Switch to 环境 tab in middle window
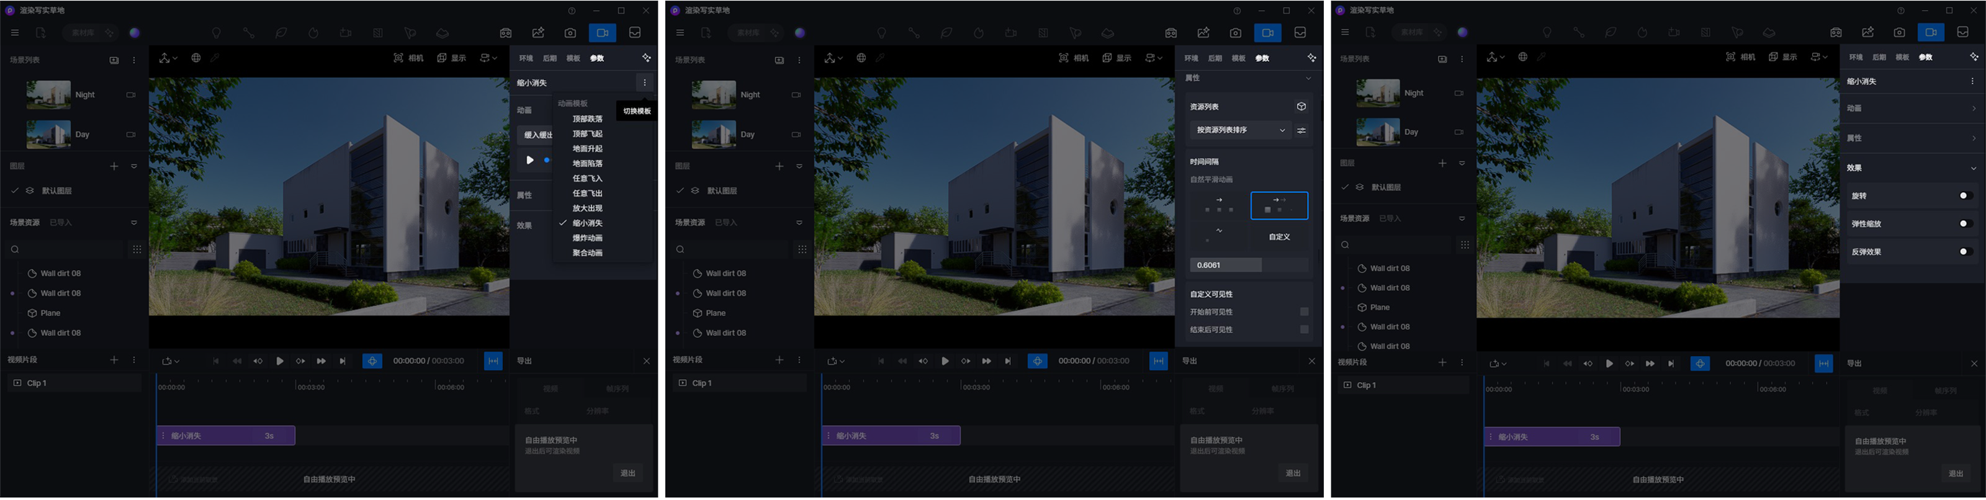Screen dimensions: 1986x500 [x=1191, y=58]
